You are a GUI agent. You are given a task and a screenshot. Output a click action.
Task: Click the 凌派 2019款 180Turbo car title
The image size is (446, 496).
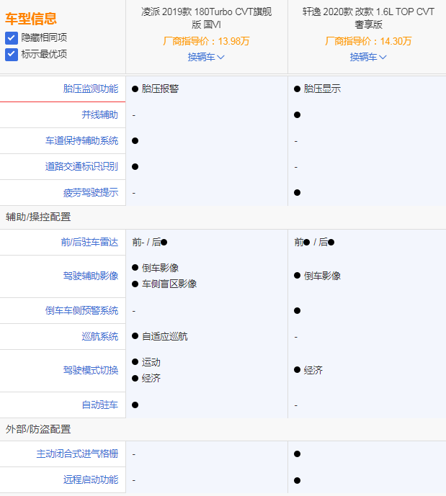point(206,18)
